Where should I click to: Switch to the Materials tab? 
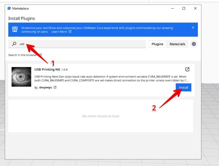click(x=177, y=44)
